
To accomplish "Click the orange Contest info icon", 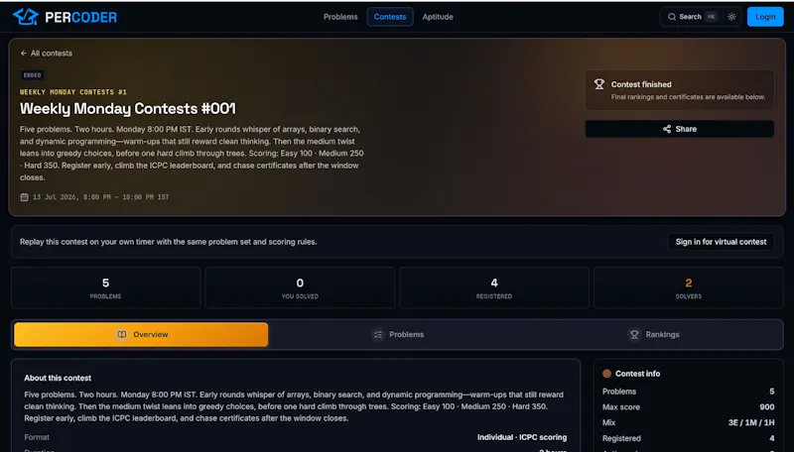I will [x=606, y=374].
